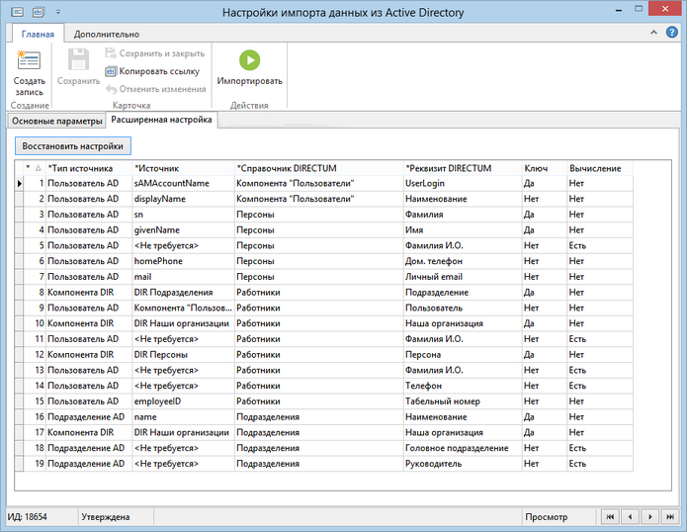Select the displayName source cell

pos(183,199)
